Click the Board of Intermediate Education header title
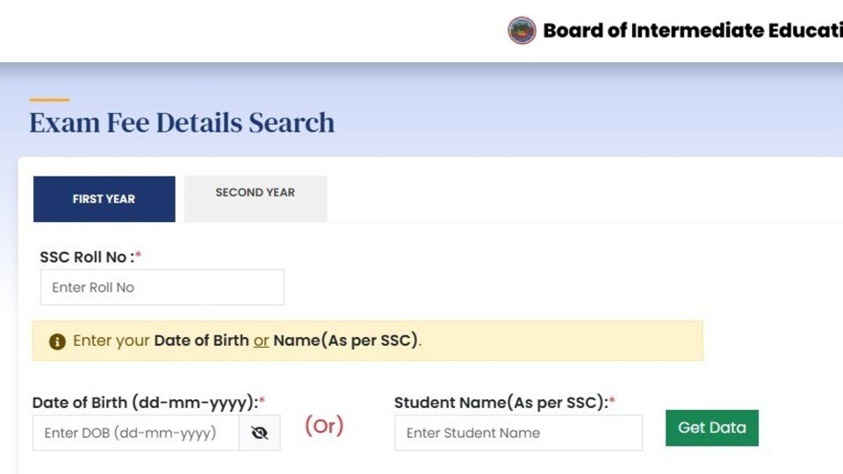This screenshot has height=474, width=843. [693, 31]
